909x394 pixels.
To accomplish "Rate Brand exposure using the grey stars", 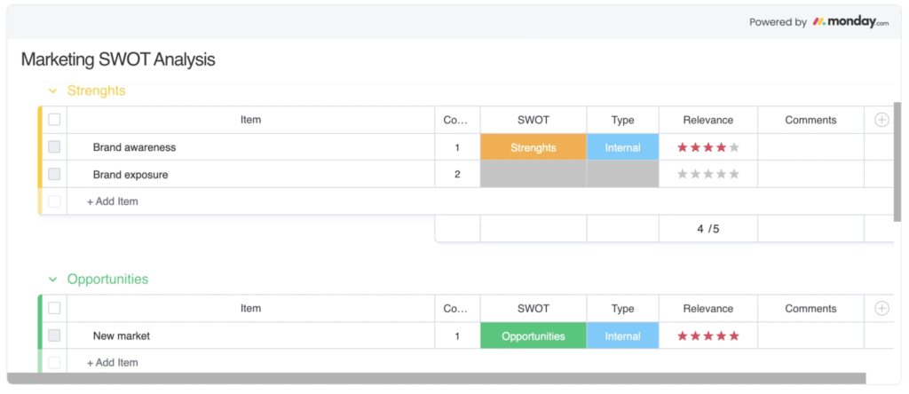I will 707,175.
